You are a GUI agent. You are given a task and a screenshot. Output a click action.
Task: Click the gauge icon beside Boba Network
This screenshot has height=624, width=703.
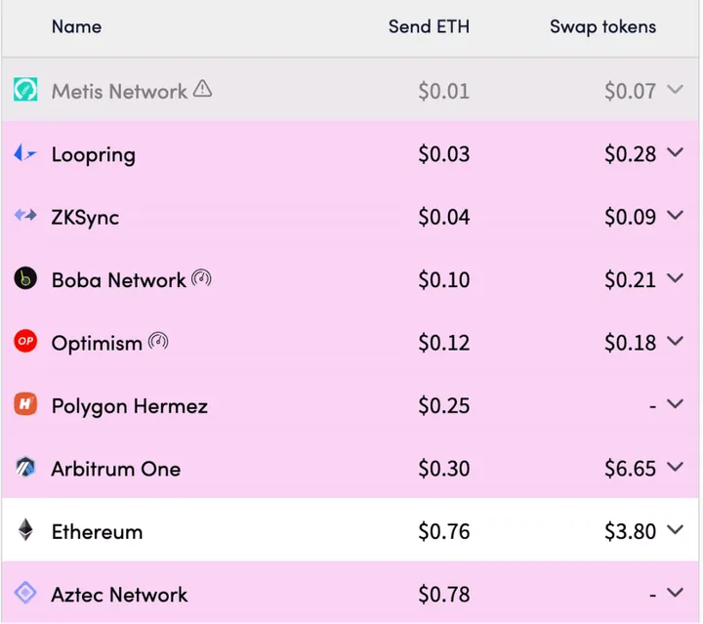click(x=201, y=278)
